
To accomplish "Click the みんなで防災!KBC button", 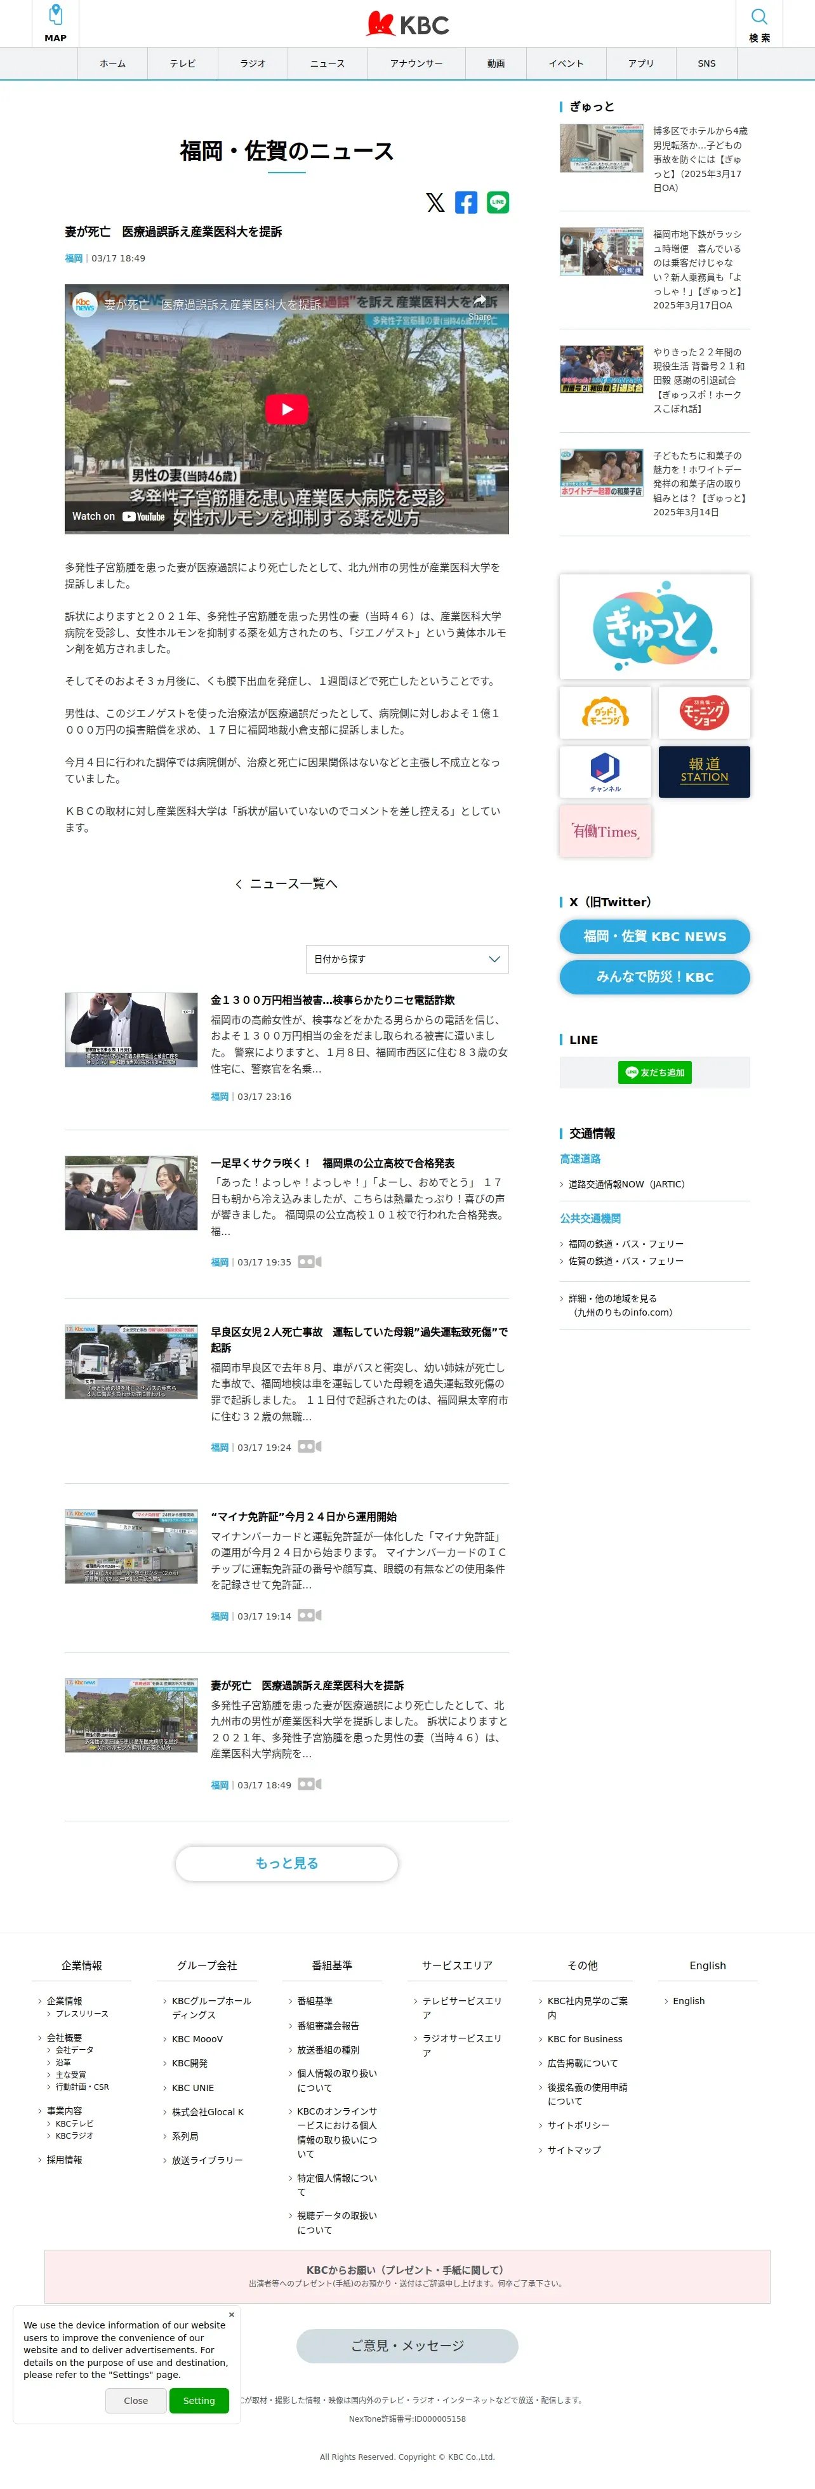I will pyautogui.click(x=654, y=977).
